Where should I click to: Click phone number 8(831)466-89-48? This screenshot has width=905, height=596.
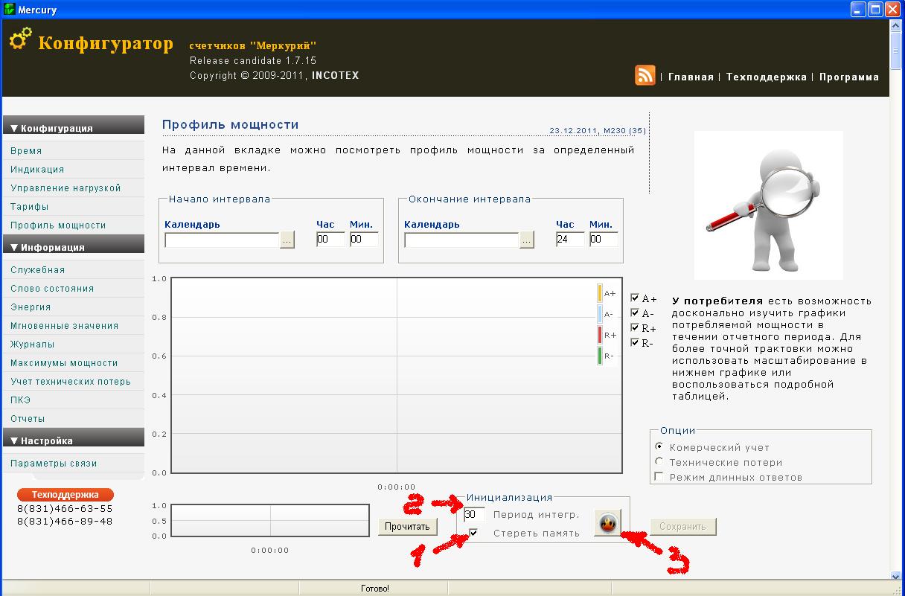65,522
